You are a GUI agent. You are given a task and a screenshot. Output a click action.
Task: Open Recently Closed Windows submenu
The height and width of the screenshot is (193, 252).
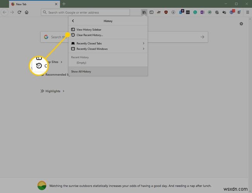108,49
